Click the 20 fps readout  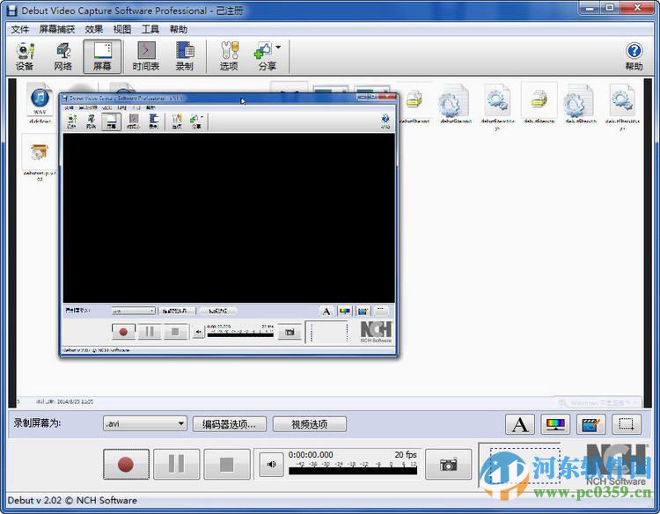coord(406,455)
